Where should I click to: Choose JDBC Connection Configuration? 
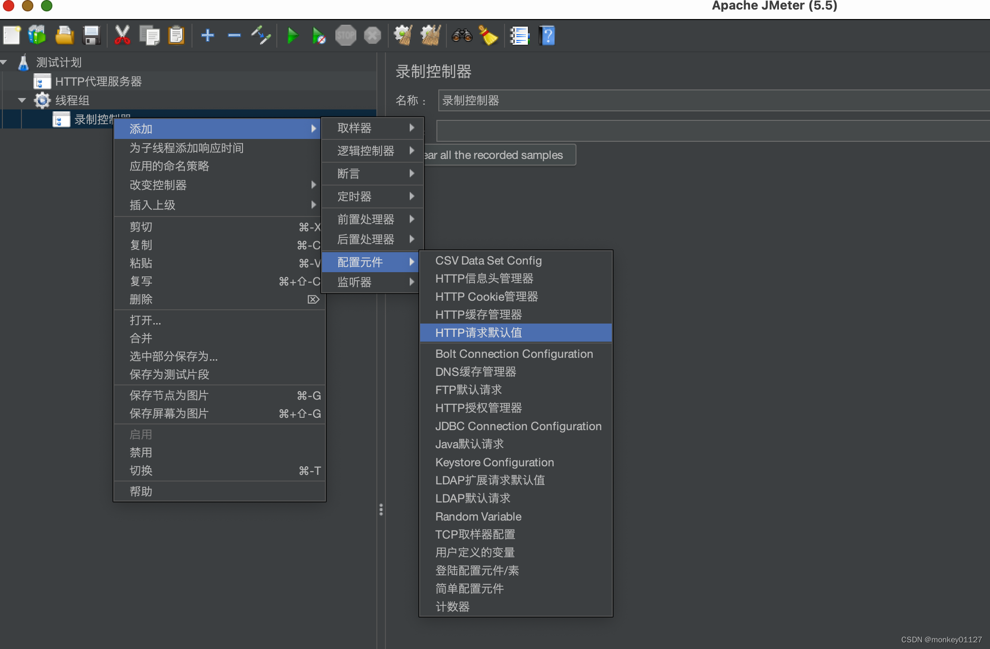(x=516, y=426)
